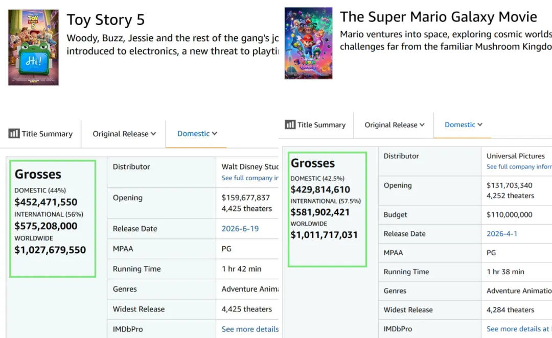Click Mario worldwide gross $1,011,717,031
This screenshot has width=552, height=338.
pos(324,234)
